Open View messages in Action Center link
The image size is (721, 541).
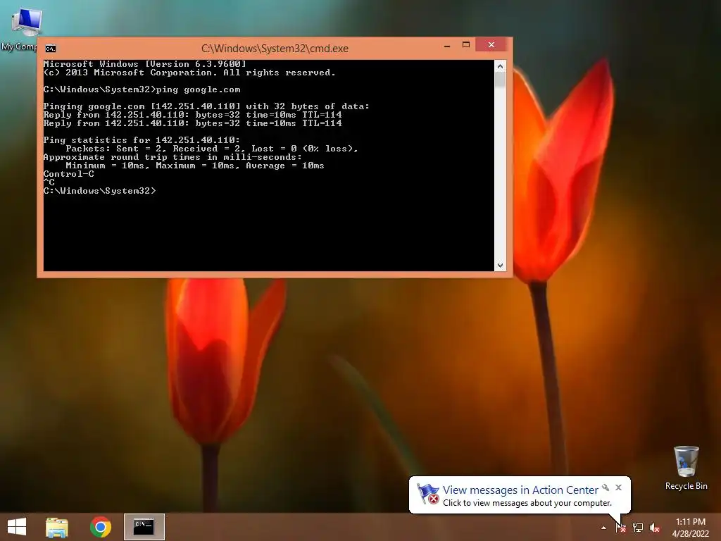point(520,490)
